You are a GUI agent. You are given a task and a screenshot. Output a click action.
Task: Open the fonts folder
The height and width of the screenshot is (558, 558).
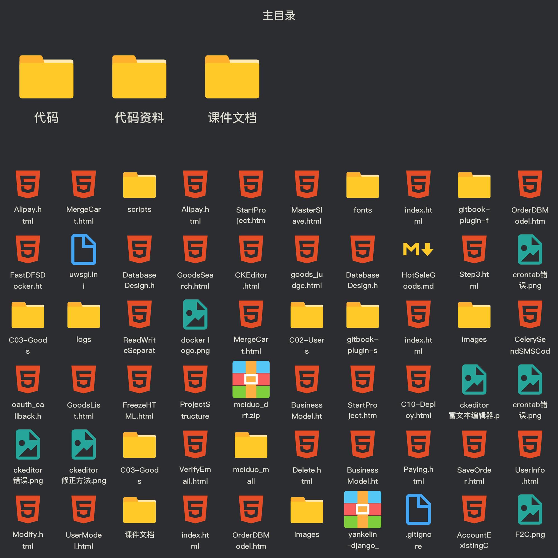362,185
